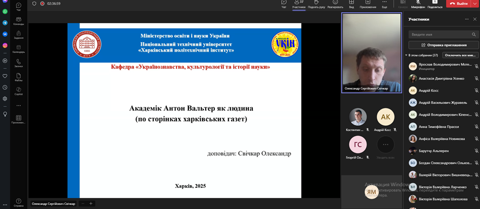Open the meeting Chat from the top toolbar
The width and height of the screenshot is (480, 209).
tap(284, 3)
